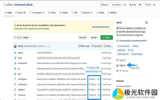This screenshot has height=100, width=160.
Task: Open the About section settings gear
Action: click(x=146, y=22)
